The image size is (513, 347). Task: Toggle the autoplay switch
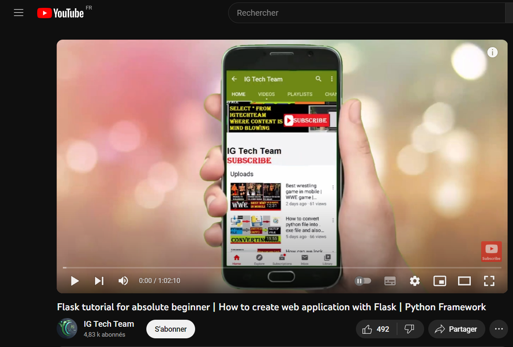coord(363,281)
